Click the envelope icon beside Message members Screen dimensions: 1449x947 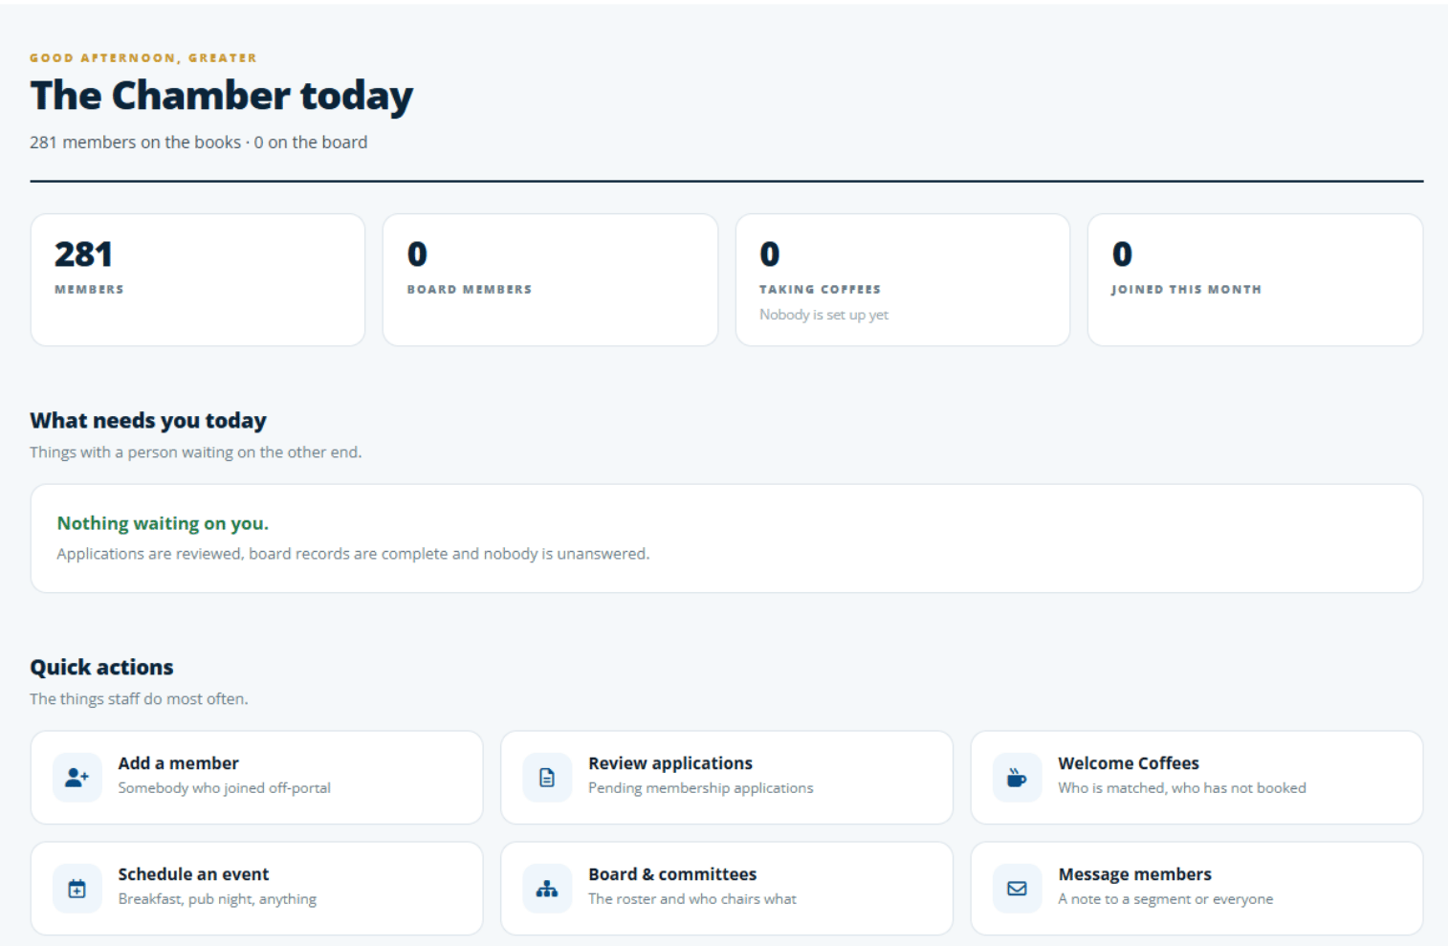1017,889
